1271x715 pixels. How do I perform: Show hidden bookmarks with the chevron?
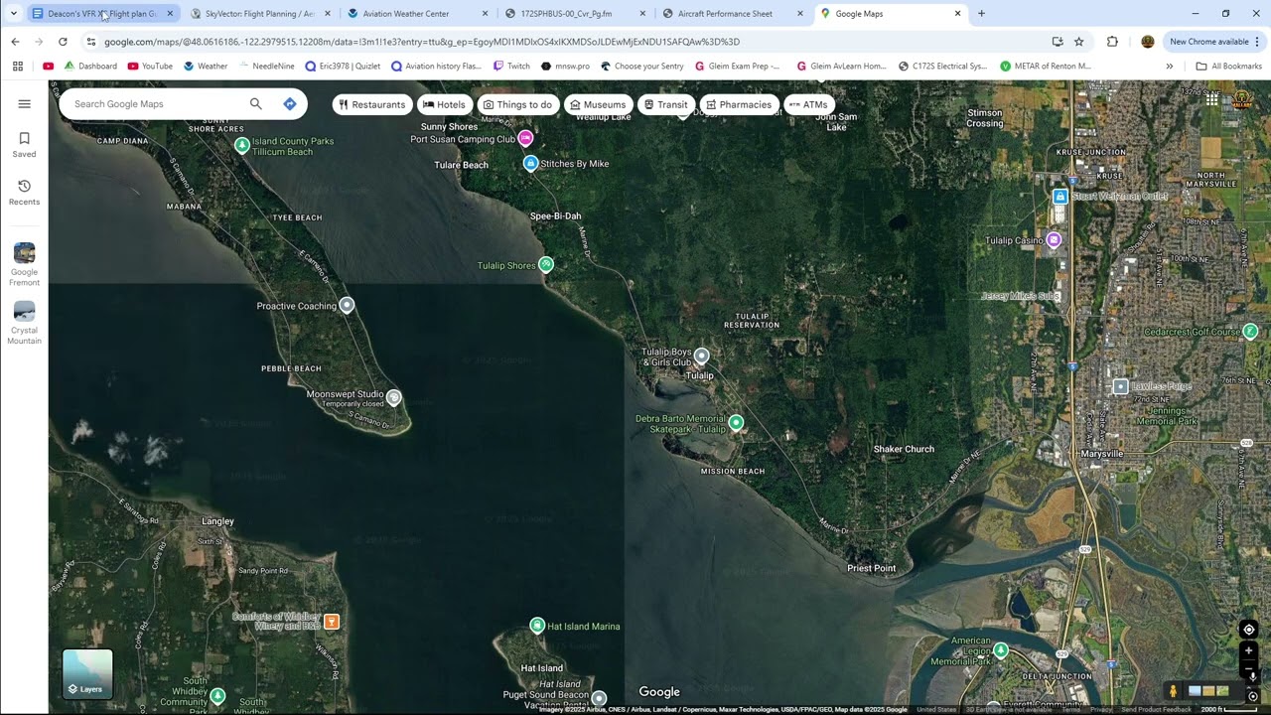click(x=1169, y=67)
